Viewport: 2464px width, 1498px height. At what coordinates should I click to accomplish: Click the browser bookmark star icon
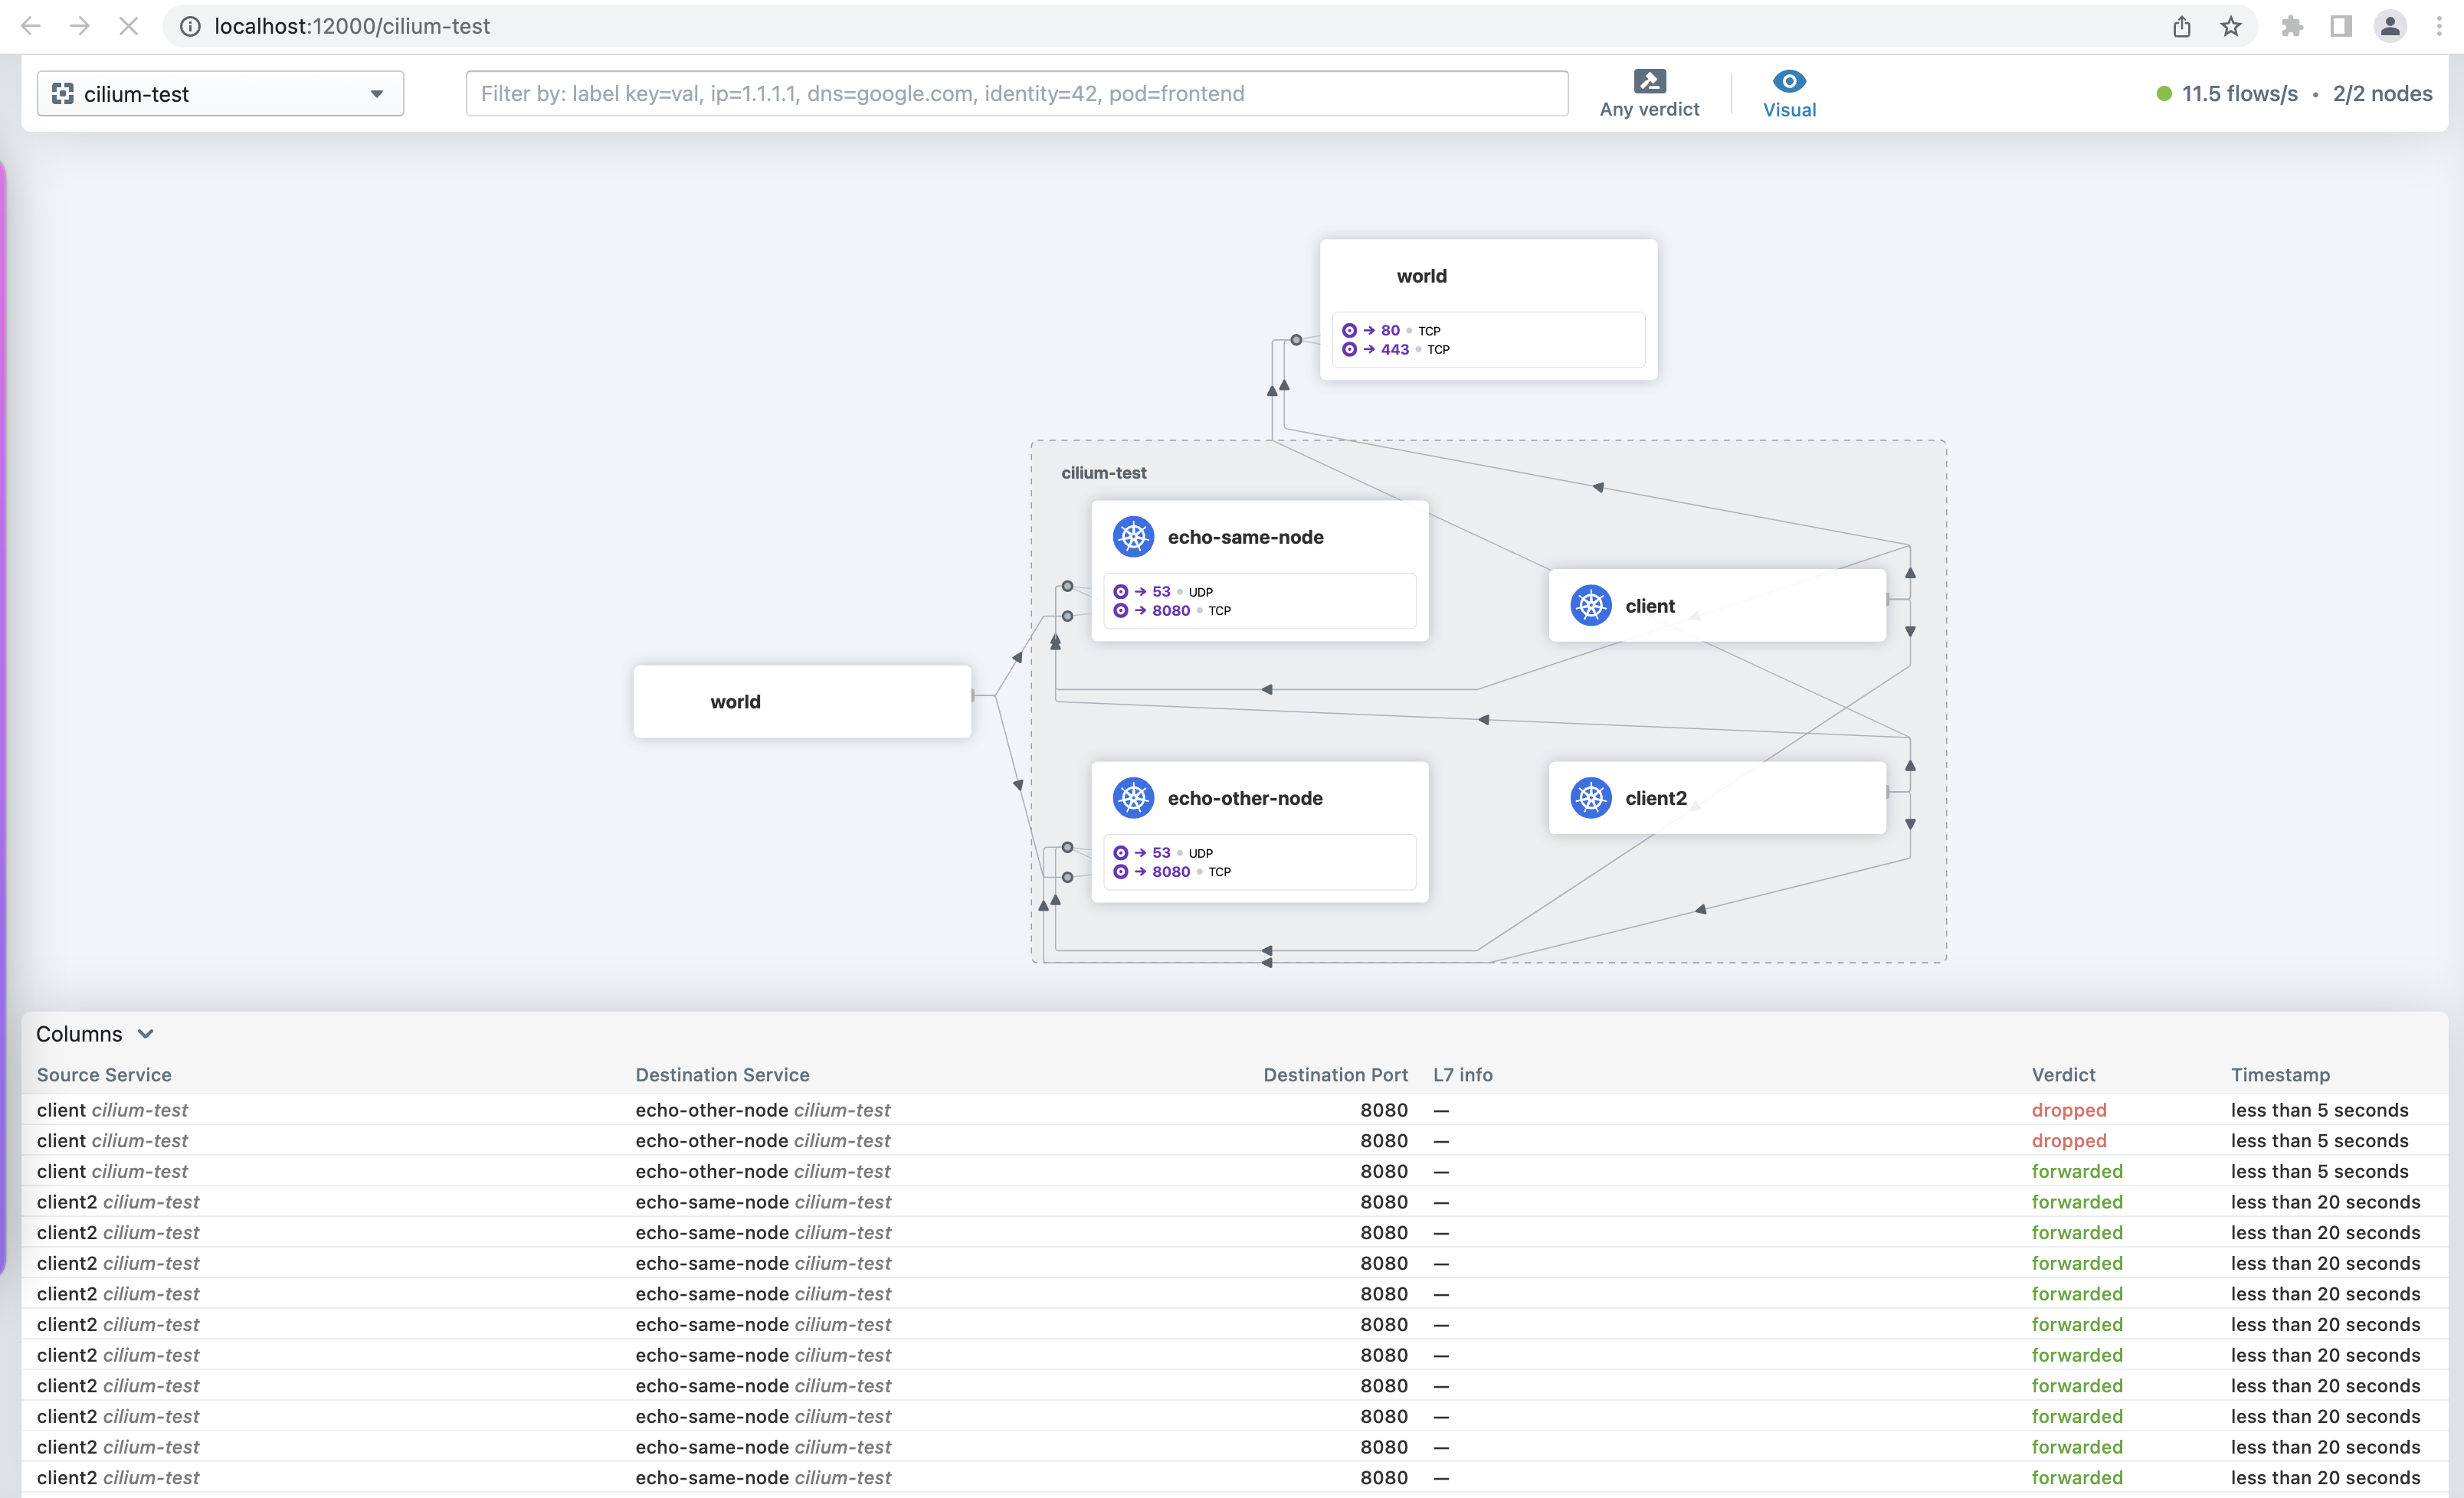2231,26
